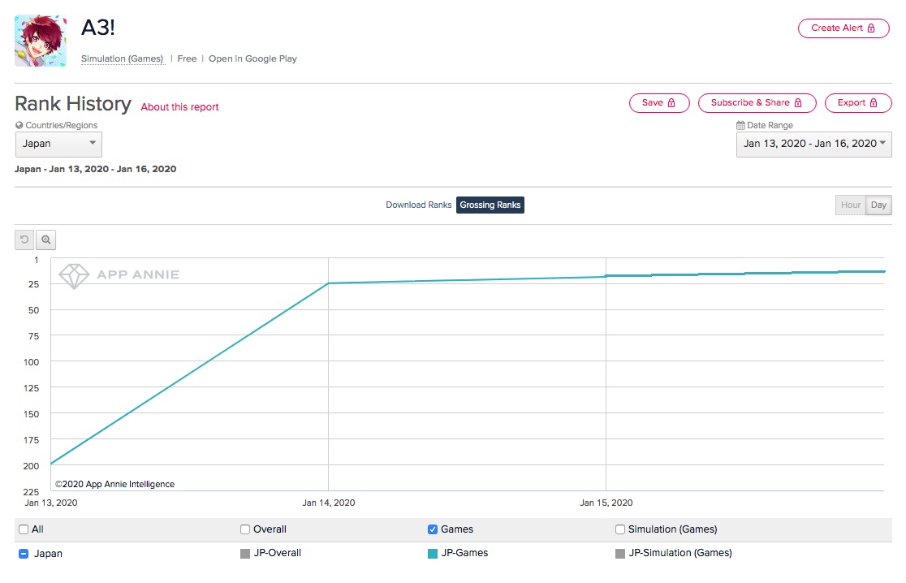Click the JP-Overall legend label
This screenshot has height=583, width=906.
coord(278,553)
